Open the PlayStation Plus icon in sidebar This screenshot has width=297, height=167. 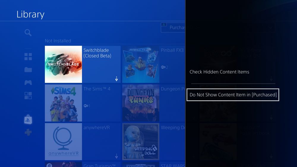(28, 132)
